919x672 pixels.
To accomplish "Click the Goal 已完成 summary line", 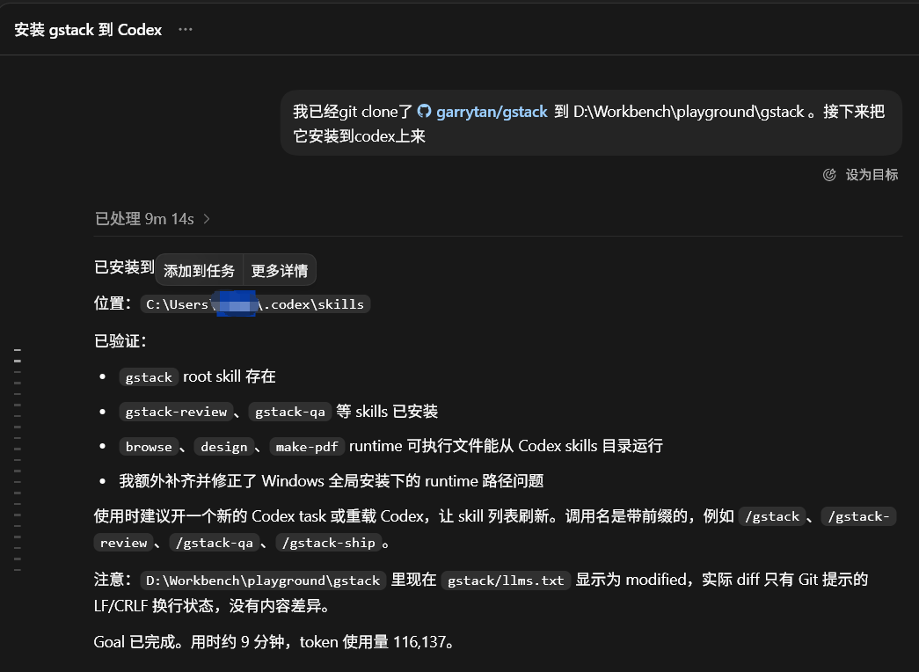I will [274, 642].
